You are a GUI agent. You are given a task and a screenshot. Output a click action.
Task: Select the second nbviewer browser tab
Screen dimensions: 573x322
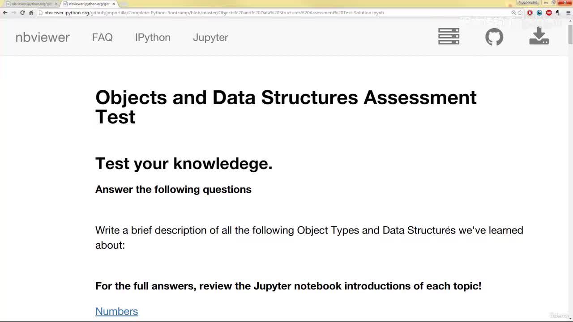pyautogui.click(x=89, y=4)
